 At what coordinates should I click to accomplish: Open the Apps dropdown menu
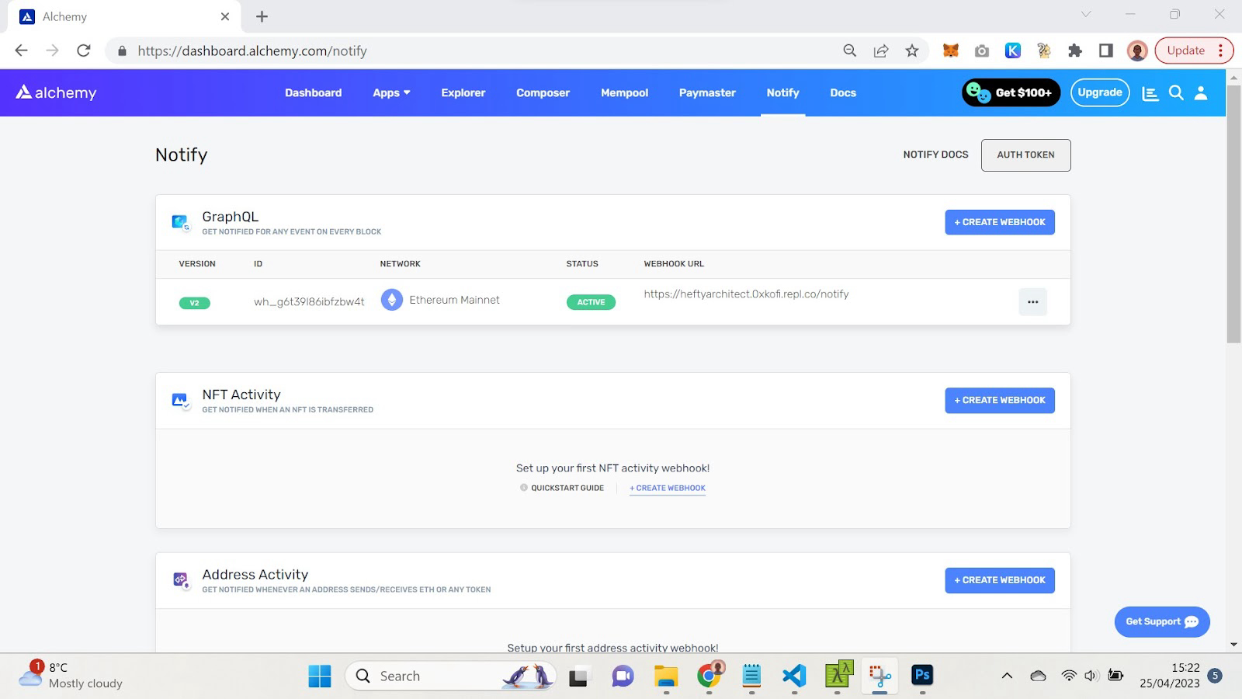click(391, 92)
